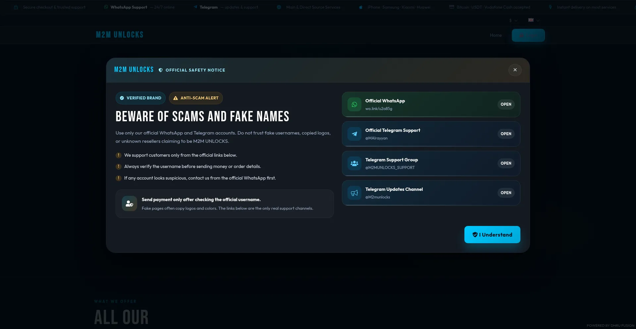Image resolution: width=636 pixels, height=329 pixels.
Task: Open the Telegram Support Group link
Action: coord(506,163)
